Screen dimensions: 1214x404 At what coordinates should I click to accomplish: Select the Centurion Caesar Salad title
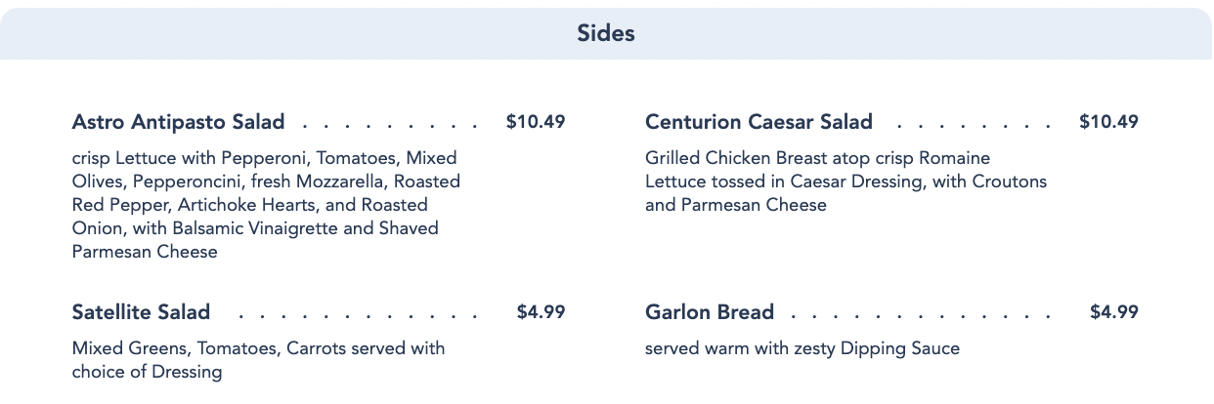(x=759, y=122)
